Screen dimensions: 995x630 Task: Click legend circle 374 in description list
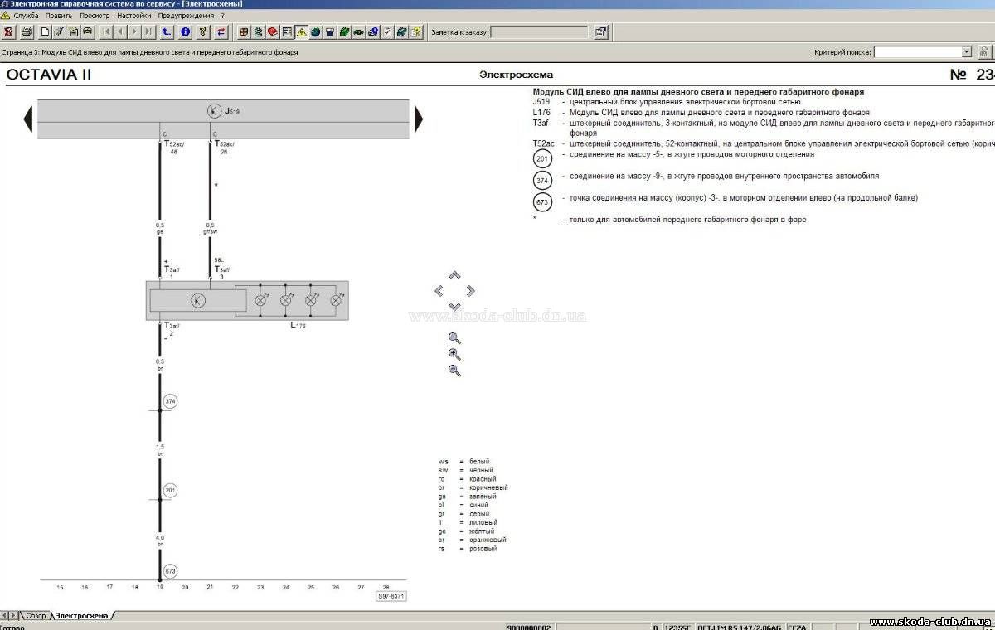point(542,180)
